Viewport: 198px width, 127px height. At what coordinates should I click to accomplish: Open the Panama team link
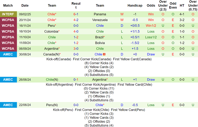[x=100, y=14]
